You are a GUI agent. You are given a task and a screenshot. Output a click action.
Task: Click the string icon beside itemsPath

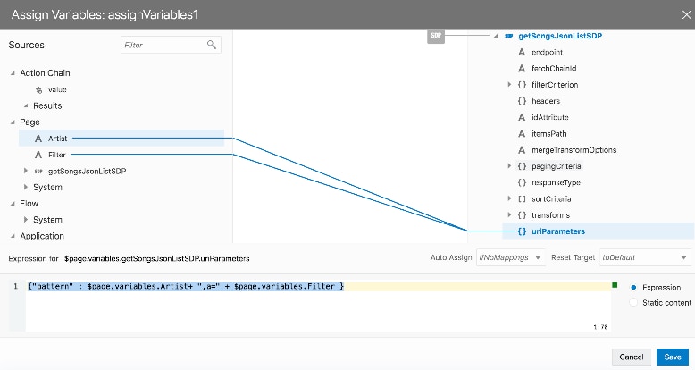point(522,134)
